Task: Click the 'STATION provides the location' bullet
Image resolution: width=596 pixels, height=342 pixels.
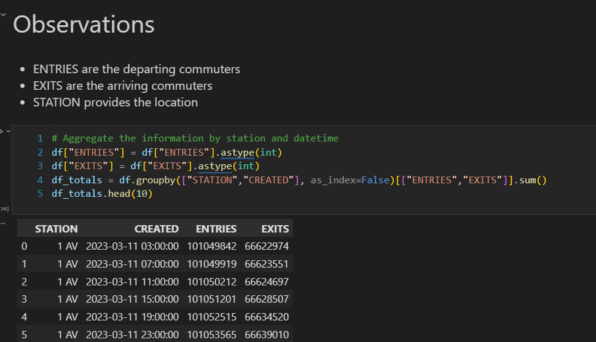Action: [115, 102]
